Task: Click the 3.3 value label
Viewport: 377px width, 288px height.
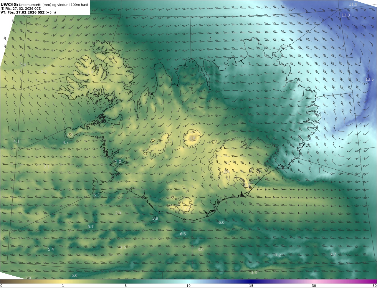Action: click(x=254, y=272)
